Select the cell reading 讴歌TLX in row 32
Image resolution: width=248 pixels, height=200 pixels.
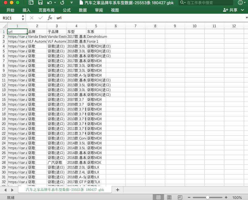[96, 182]
